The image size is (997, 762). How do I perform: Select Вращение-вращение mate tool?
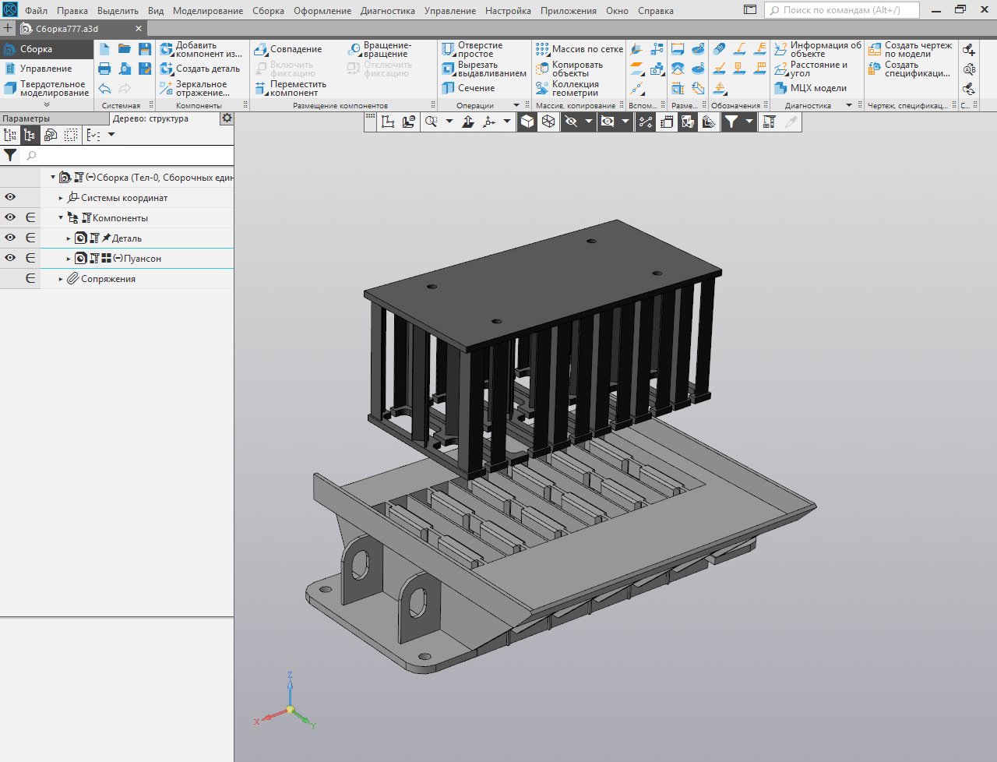click(x=380, y=49)
